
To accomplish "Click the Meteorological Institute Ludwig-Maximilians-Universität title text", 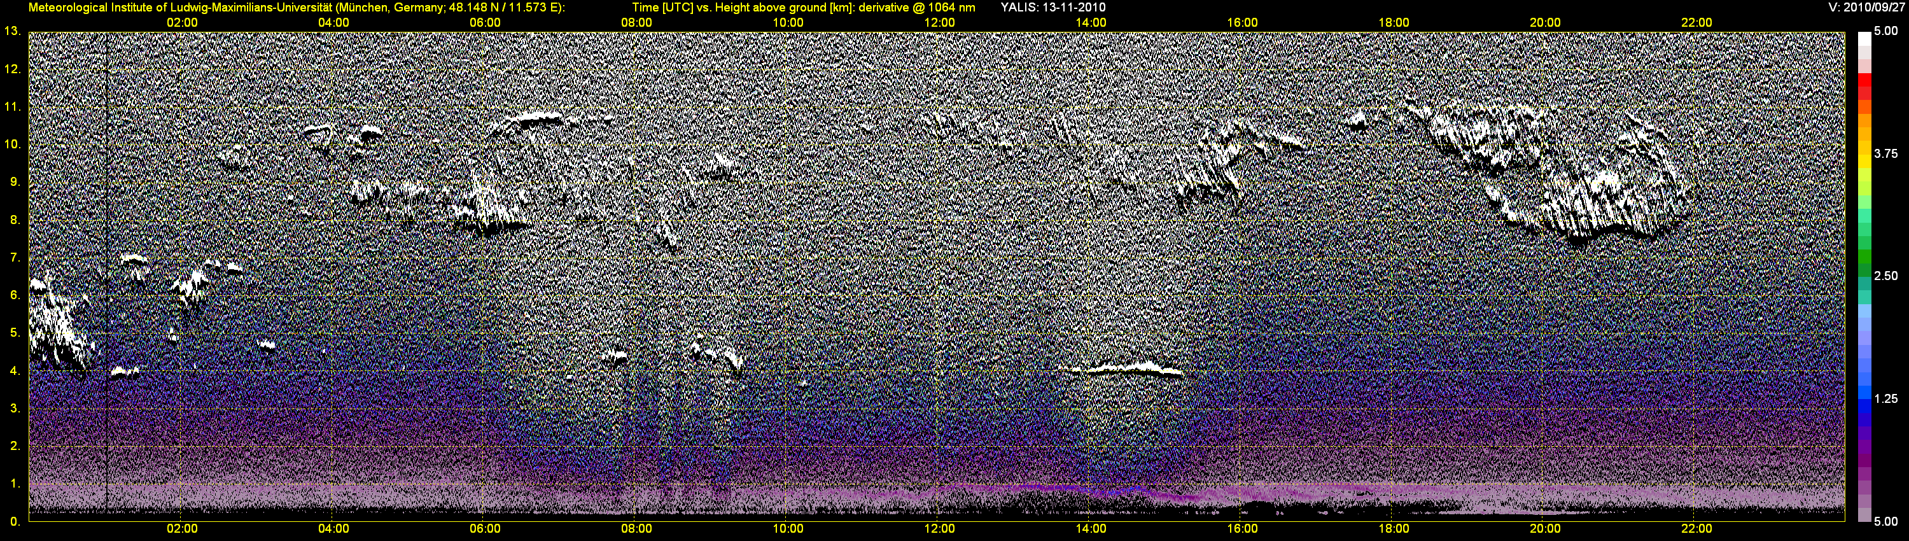I will point(297,8).
